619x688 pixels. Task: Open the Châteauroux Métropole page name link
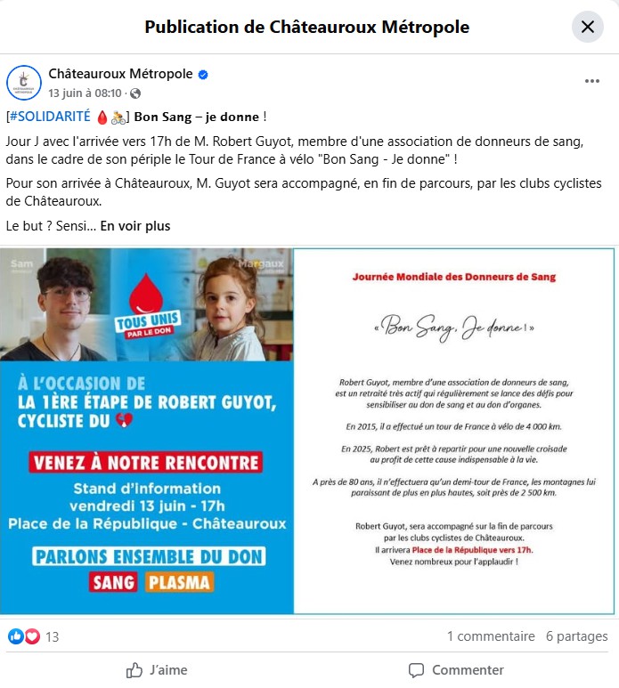coord(120,74)
